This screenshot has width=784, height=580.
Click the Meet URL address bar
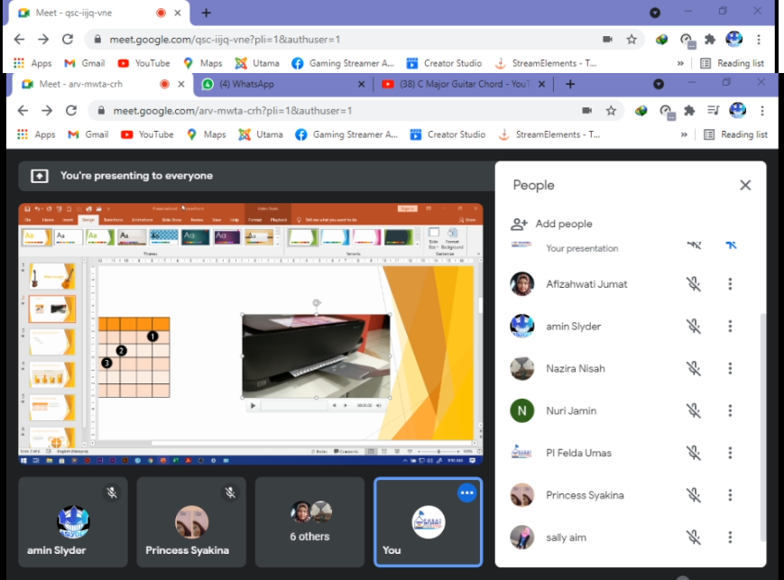(343, 111)
